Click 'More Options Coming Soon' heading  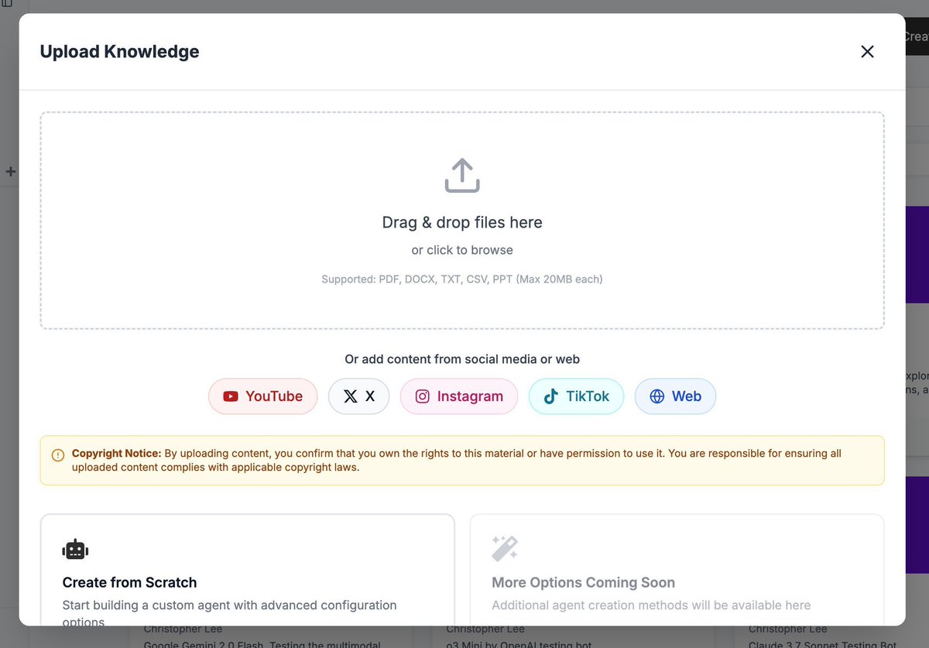point(584,582)
